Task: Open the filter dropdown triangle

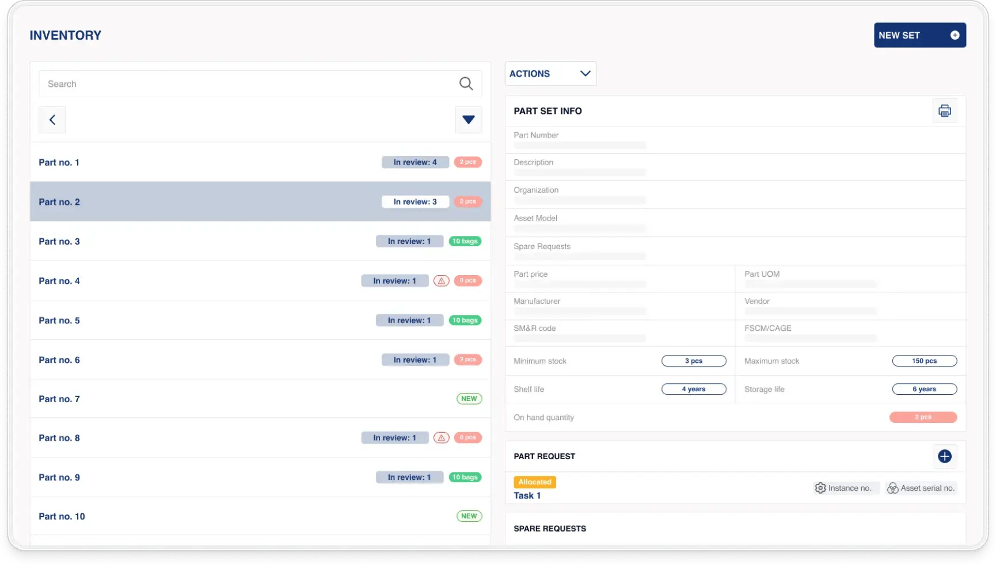Action: (x=468, y=120)
